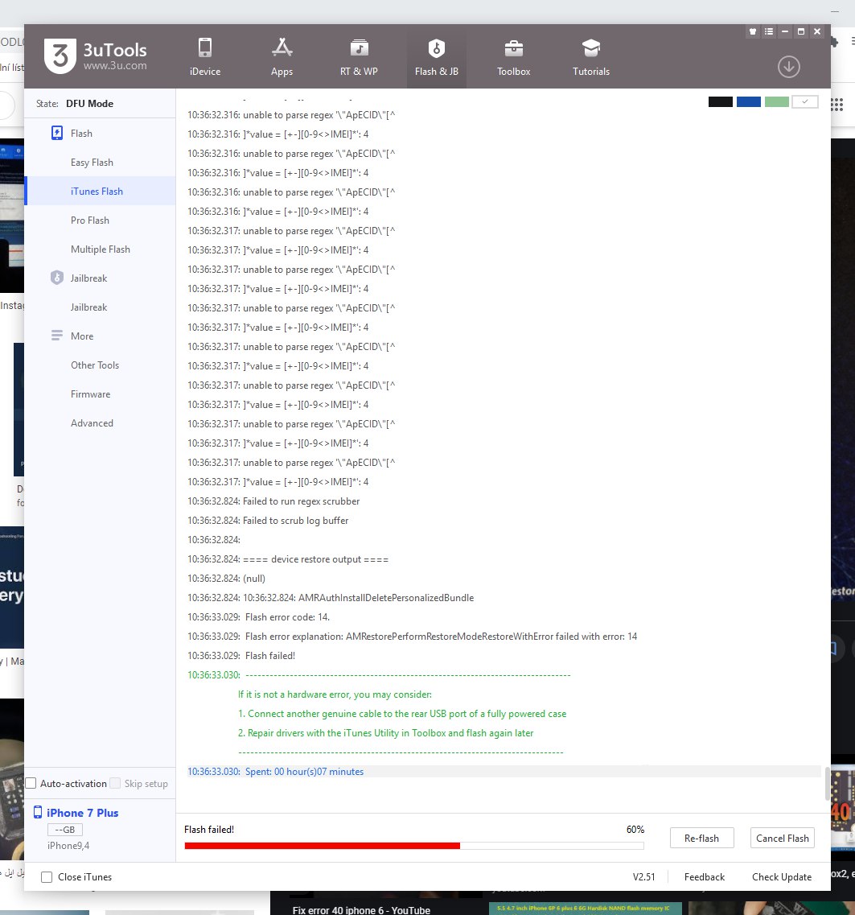Click the 'Flash failed!' status above the progress bar
This screenshot has height=915, width=855.
click(209, 829)
